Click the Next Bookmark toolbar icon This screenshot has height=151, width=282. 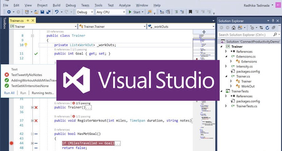tap(203, 12)
